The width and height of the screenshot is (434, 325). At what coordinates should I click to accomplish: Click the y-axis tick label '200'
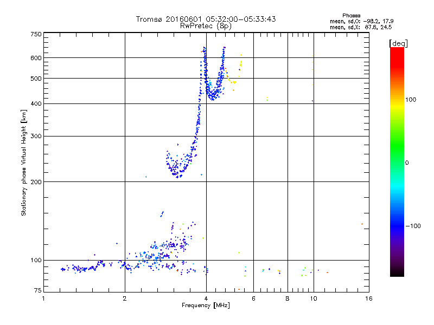(x=36, y=182)
